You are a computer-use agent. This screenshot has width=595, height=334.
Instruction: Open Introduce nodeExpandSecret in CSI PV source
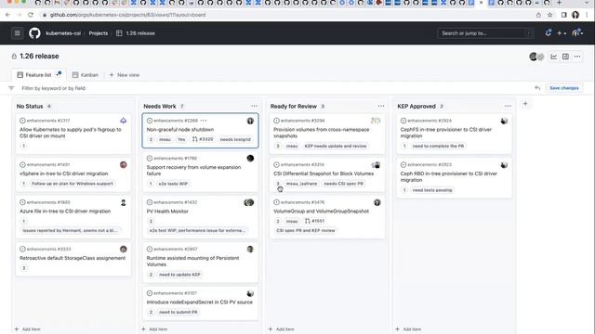pyautogui.click(x=200, y=302)
